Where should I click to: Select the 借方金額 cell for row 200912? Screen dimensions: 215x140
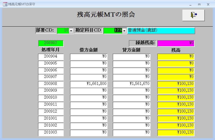(89, 112)
